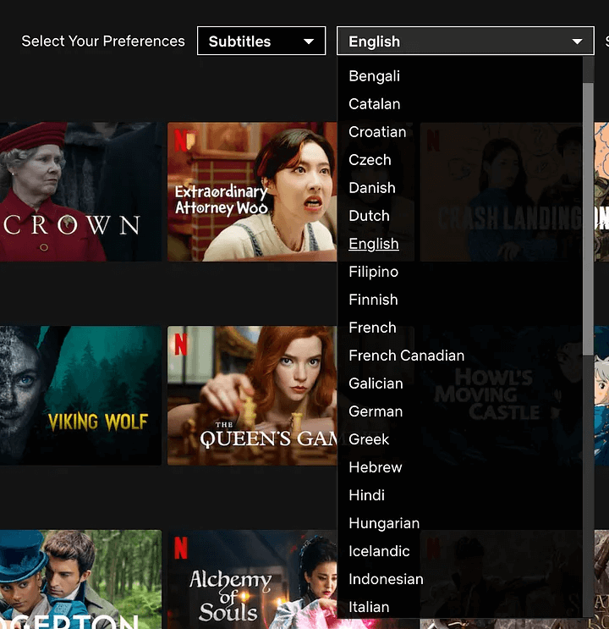Open The Crown title thumbnail
The height and width of the screenshot is (629, 609).
[x=80, y=192]
